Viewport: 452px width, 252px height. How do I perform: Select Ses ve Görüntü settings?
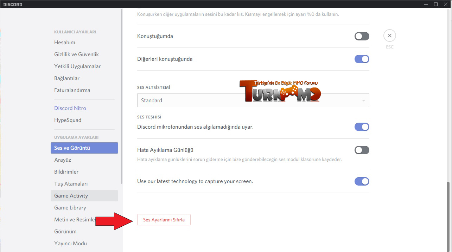pyautogui.click(x=84, y=148)
